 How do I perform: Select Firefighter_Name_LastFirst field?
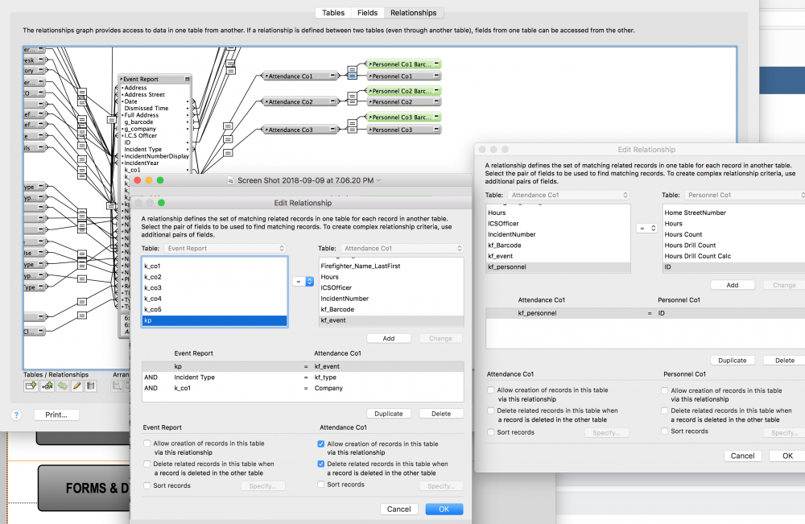[x=391, y=266]
